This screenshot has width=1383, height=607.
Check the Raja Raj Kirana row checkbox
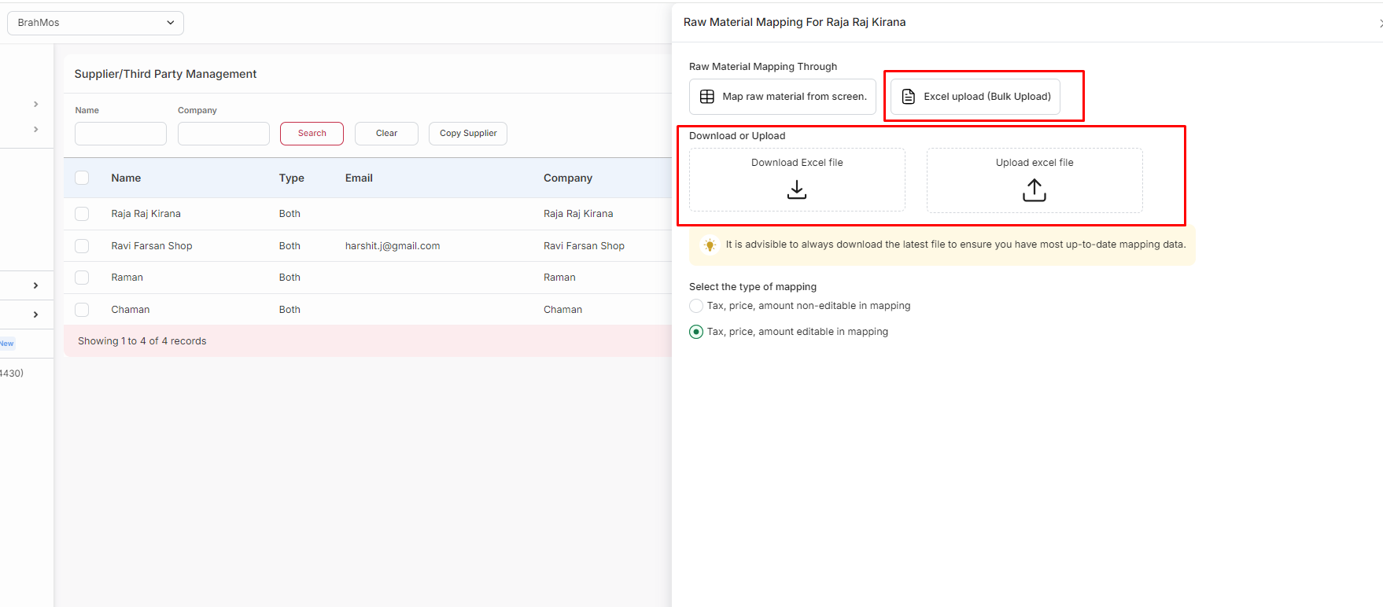[x=82, y=214]
